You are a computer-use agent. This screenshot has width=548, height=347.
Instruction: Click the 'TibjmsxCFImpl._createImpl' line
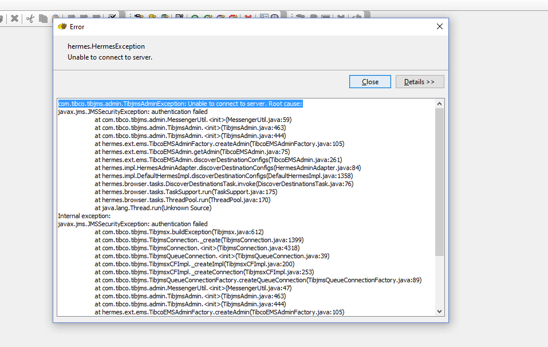194,265
